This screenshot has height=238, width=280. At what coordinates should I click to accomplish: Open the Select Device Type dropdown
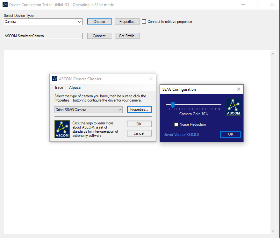click(x=43, y=22)
